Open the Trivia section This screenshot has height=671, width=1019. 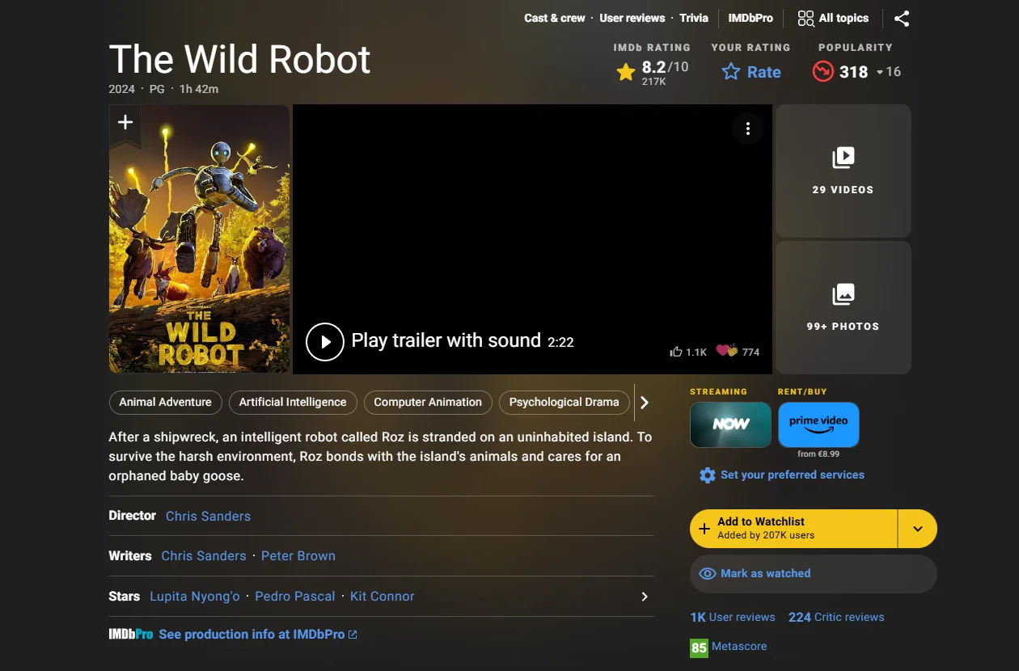(694, 18)
